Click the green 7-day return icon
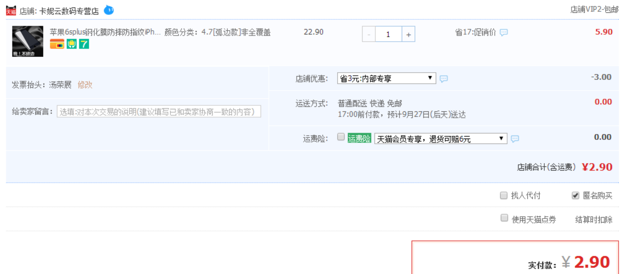The image size is (622, 274). click(x=84, y=44)
